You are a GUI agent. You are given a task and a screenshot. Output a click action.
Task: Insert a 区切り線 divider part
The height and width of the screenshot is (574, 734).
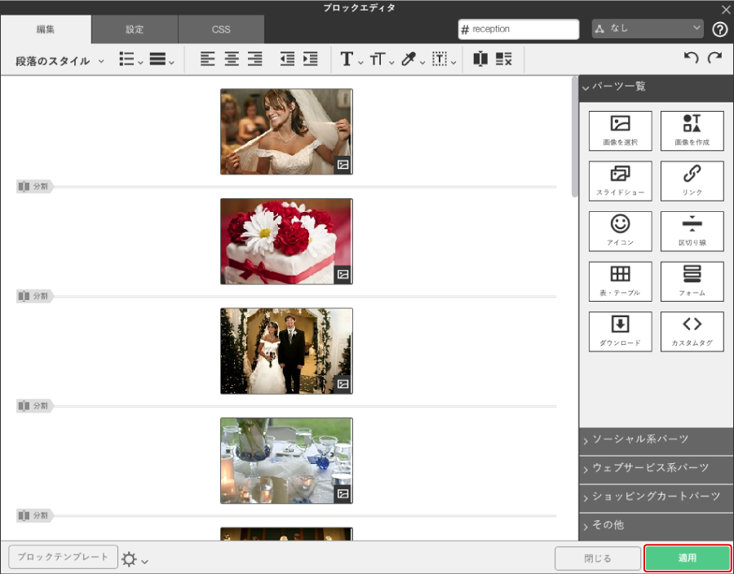[692, 231]
